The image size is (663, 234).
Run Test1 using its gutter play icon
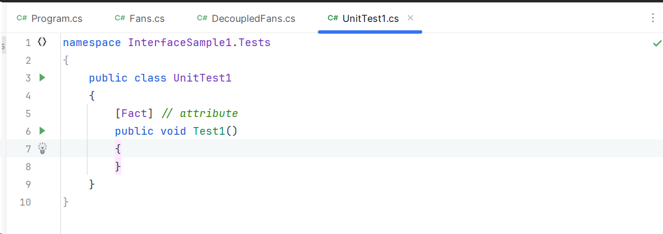point(42,131)
